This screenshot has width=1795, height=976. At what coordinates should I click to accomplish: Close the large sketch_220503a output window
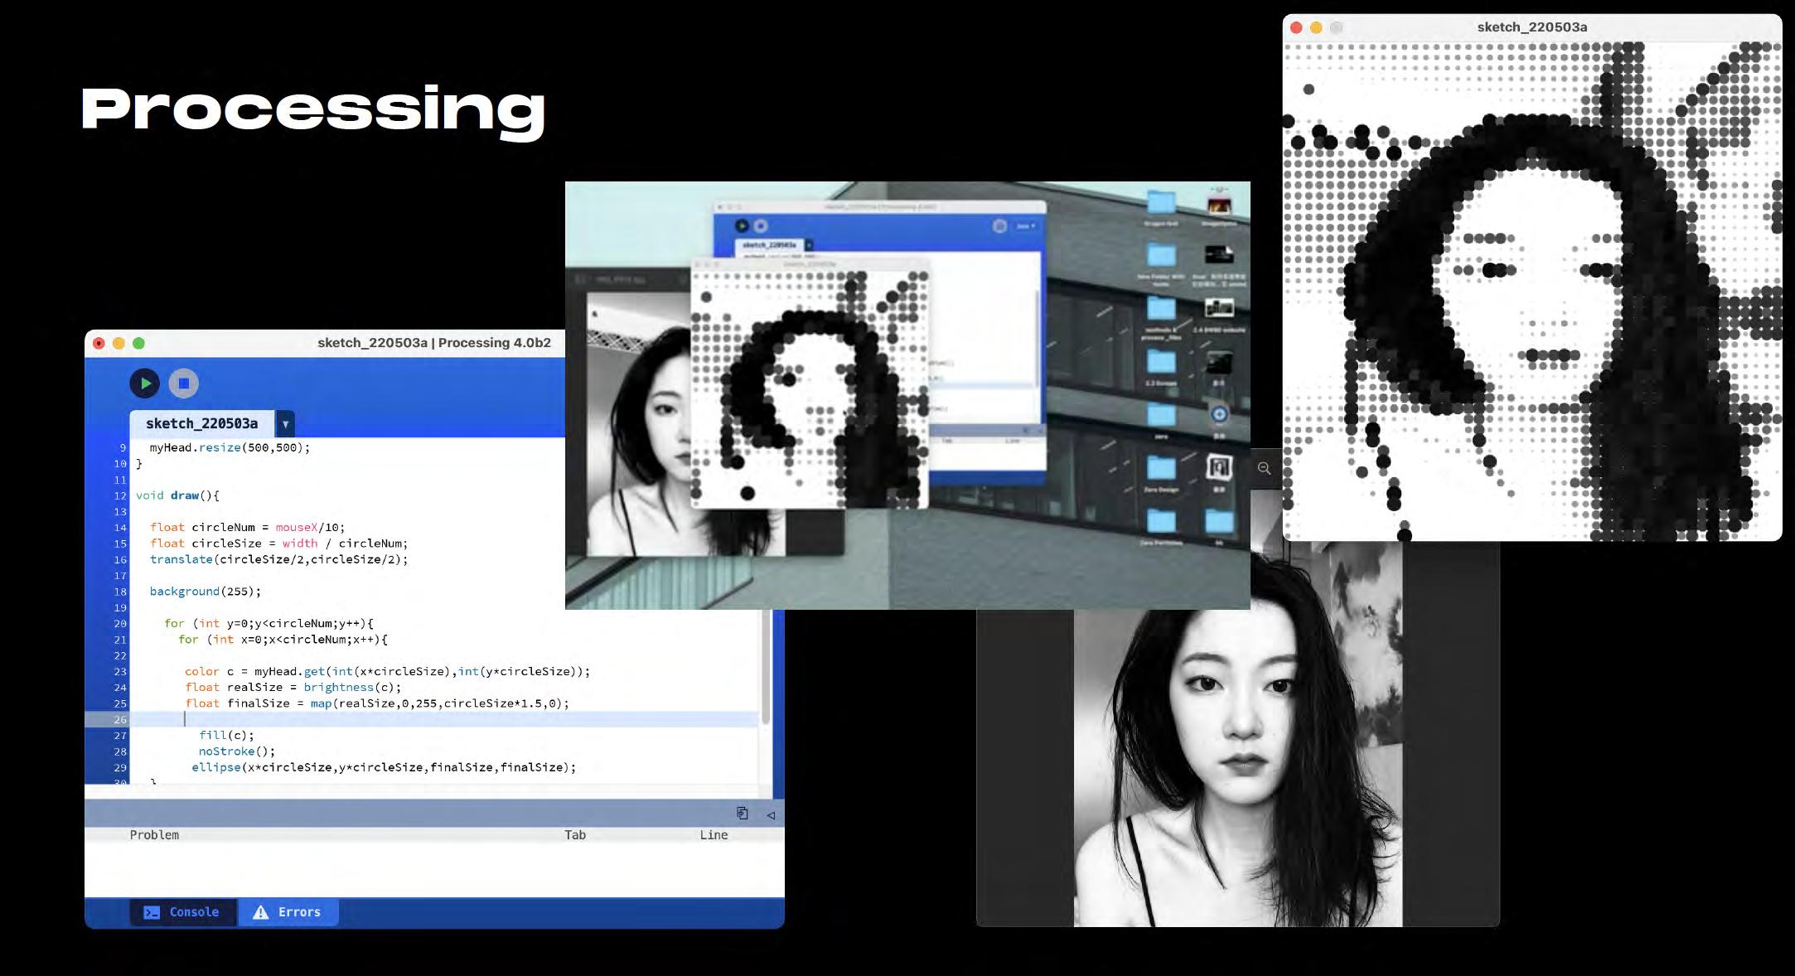[1296, 27]
